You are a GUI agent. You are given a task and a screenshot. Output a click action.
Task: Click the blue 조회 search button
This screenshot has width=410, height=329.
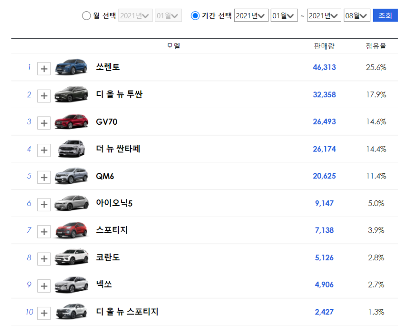tap(385, 15)
